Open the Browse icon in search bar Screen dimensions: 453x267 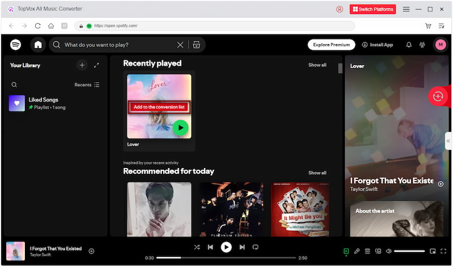(x=196, y=45)
